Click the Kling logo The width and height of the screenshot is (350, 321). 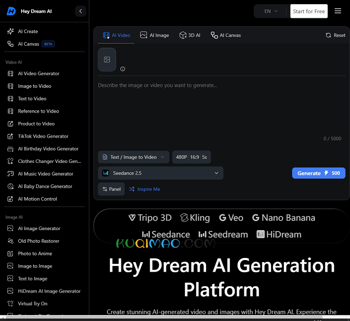click(195, 218)
